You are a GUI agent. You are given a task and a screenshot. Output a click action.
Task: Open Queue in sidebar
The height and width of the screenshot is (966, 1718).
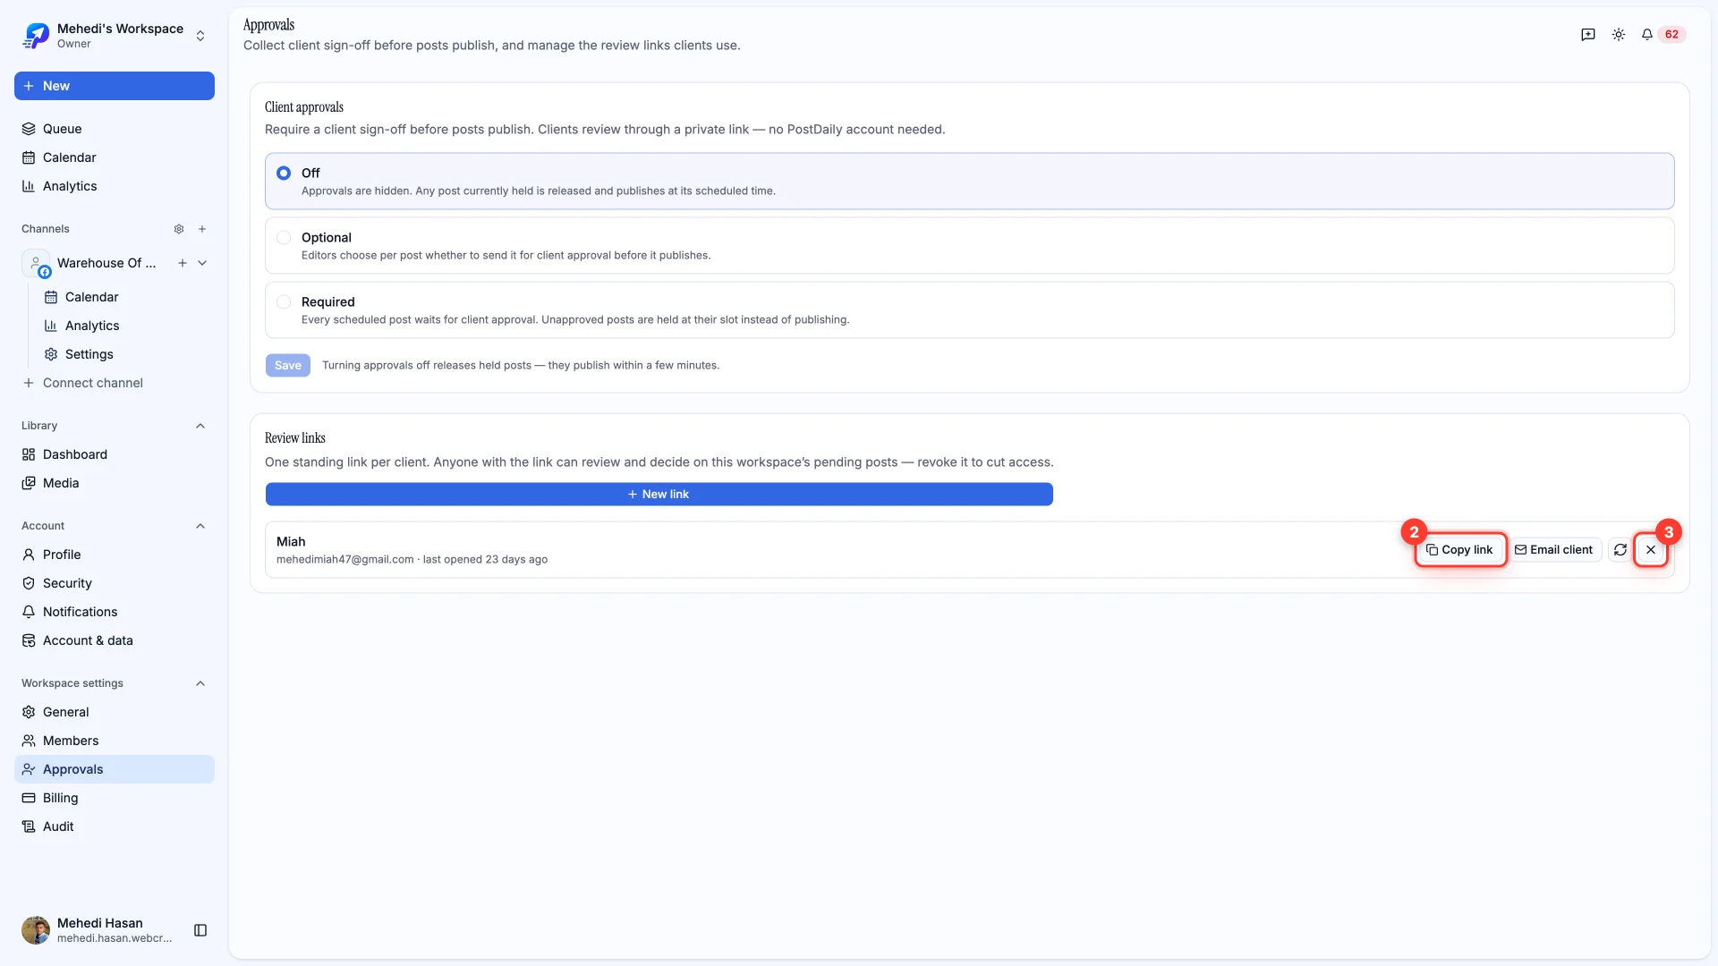click(x=115, y=129)
